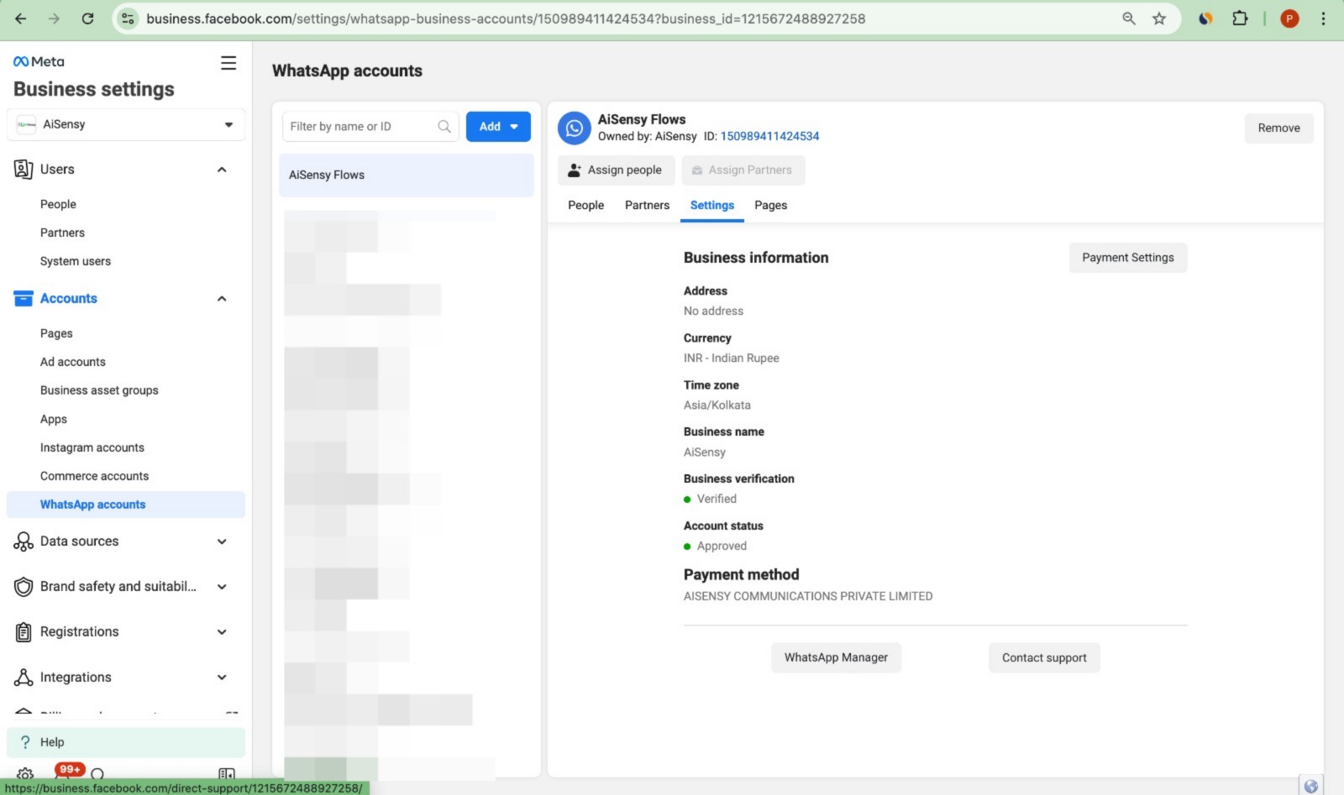Click the Meta logo
1344x795 pixels.
point(39,61)
